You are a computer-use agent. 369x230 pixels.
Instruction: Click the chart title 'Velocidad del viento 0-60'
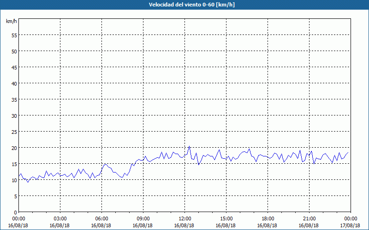(x=184, y=5)
